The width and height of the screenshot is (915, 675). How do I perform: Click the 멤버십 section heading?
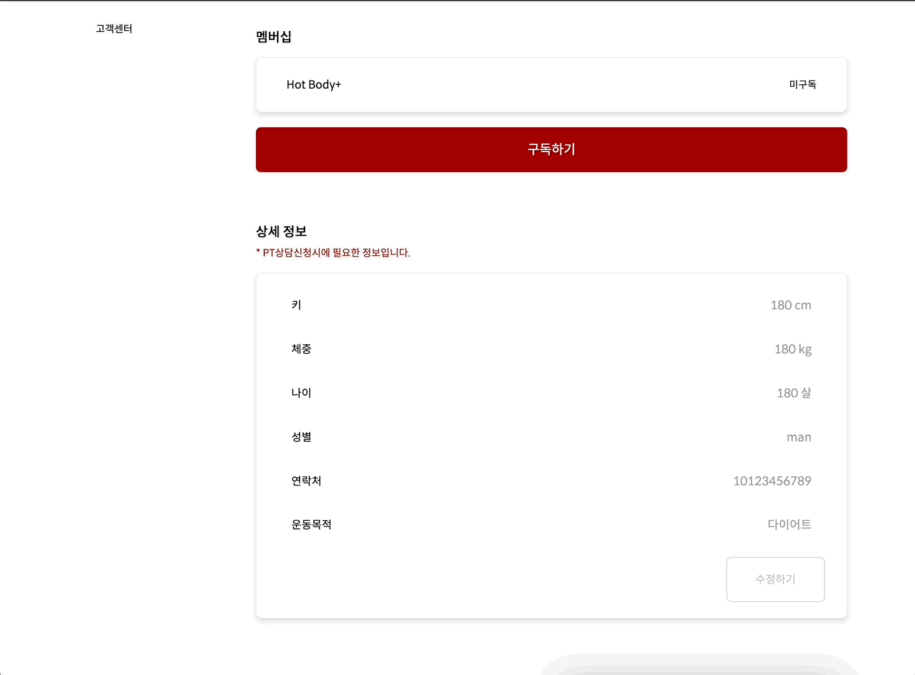[273, 37]
